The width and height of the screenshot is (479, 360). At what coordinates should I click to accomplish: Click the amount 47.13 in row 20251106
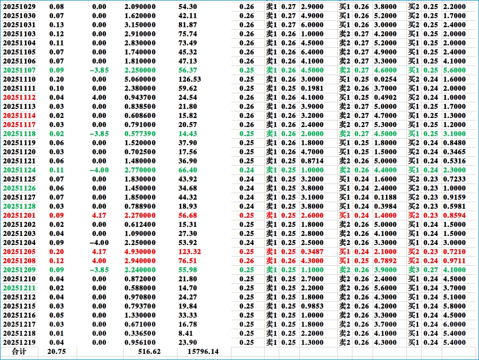click(188, 61)
